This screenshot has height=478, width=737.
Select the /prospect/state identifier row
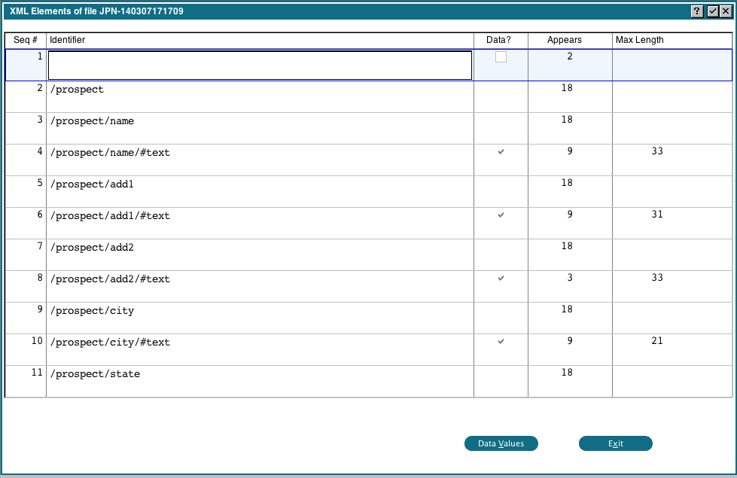pyautogui.click(x=260, y=374)
